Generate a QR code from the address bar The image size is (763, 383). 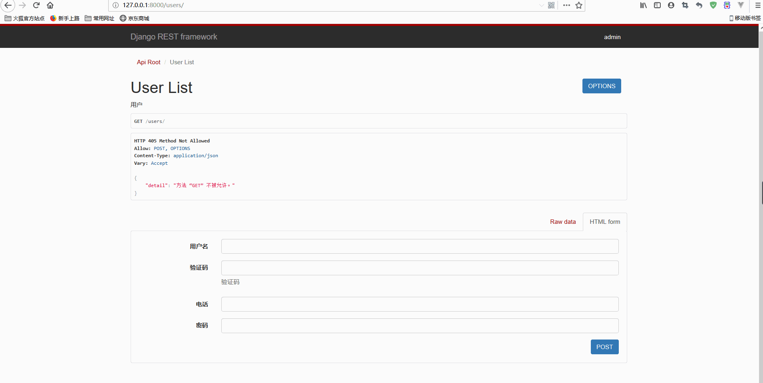coord(551,5)
